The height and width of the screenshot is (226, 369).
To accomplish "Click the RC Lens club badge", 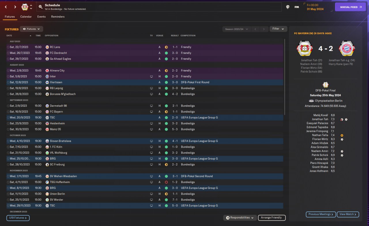I will tap(47, 47).
